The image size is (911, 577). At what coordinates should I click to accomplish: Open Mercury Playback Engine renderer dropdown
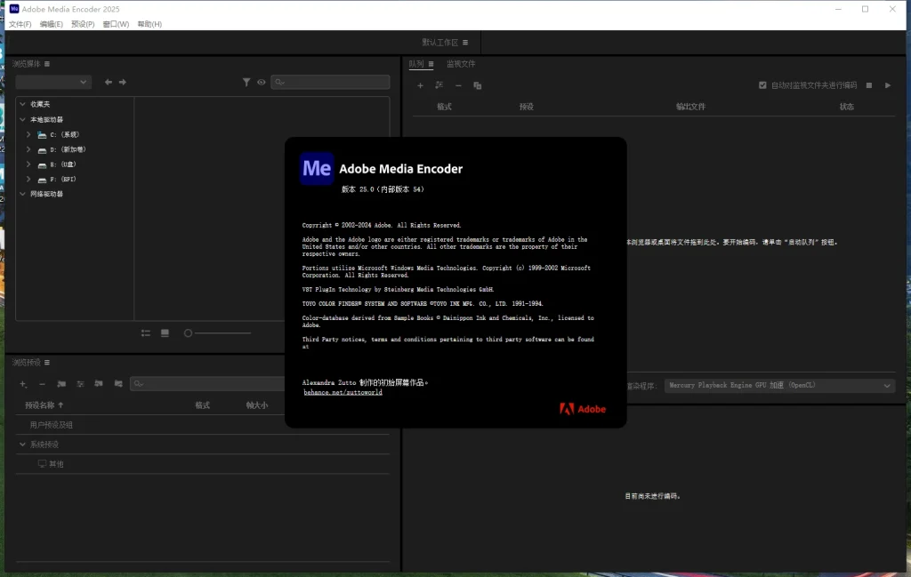click(x=779, y=386)
